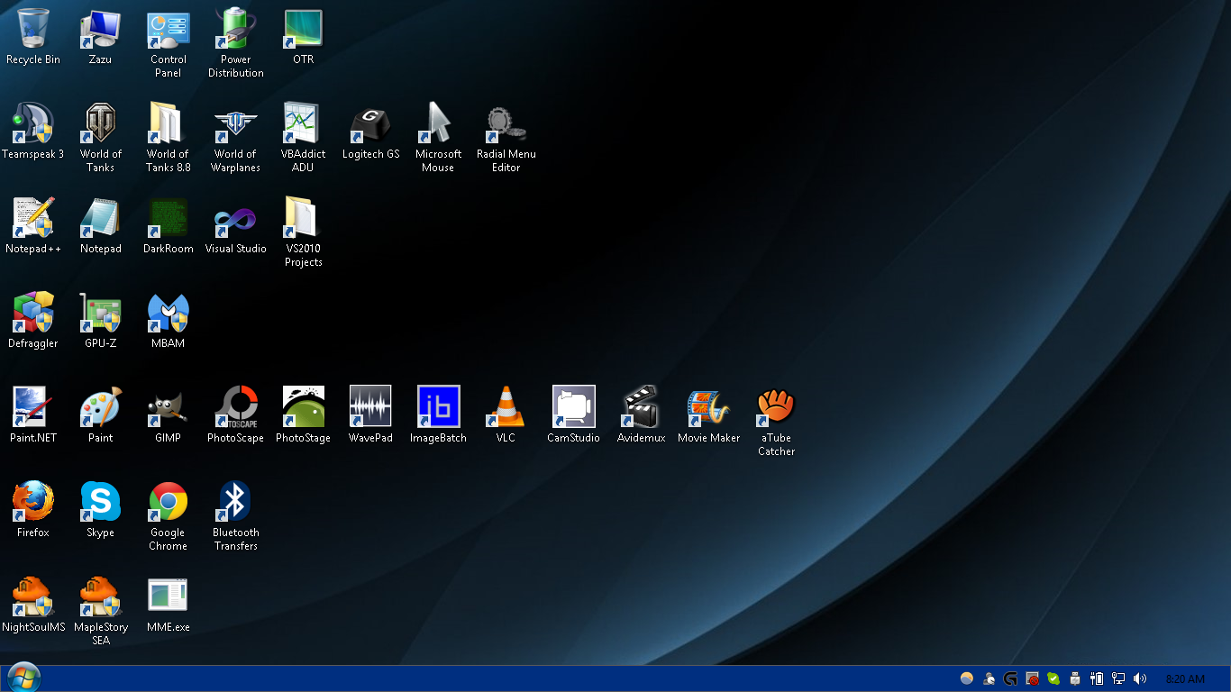Open VLC media player shortcut
1231x692 pixels.
click(506, 407)
